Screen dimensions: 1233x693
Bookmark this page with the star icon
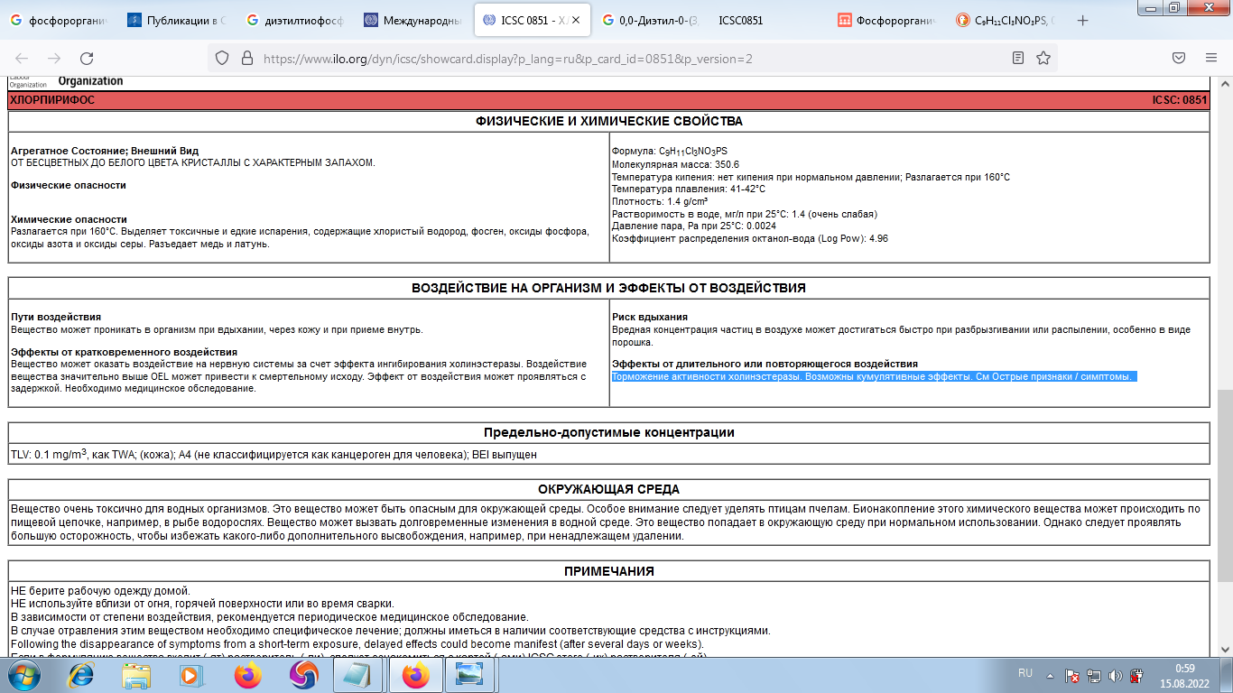tap(1043, 59)
